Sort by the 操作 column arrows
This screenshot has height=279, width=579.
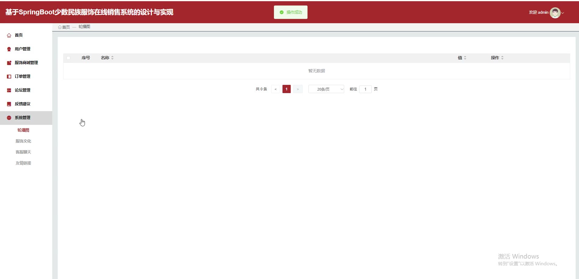502,58
